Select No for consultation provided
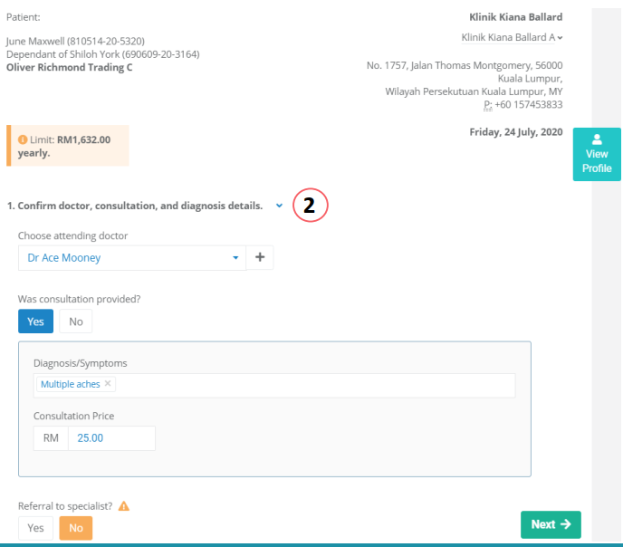Image resolution: width=623 pixels, height=547 pixels. click(75, 321)
